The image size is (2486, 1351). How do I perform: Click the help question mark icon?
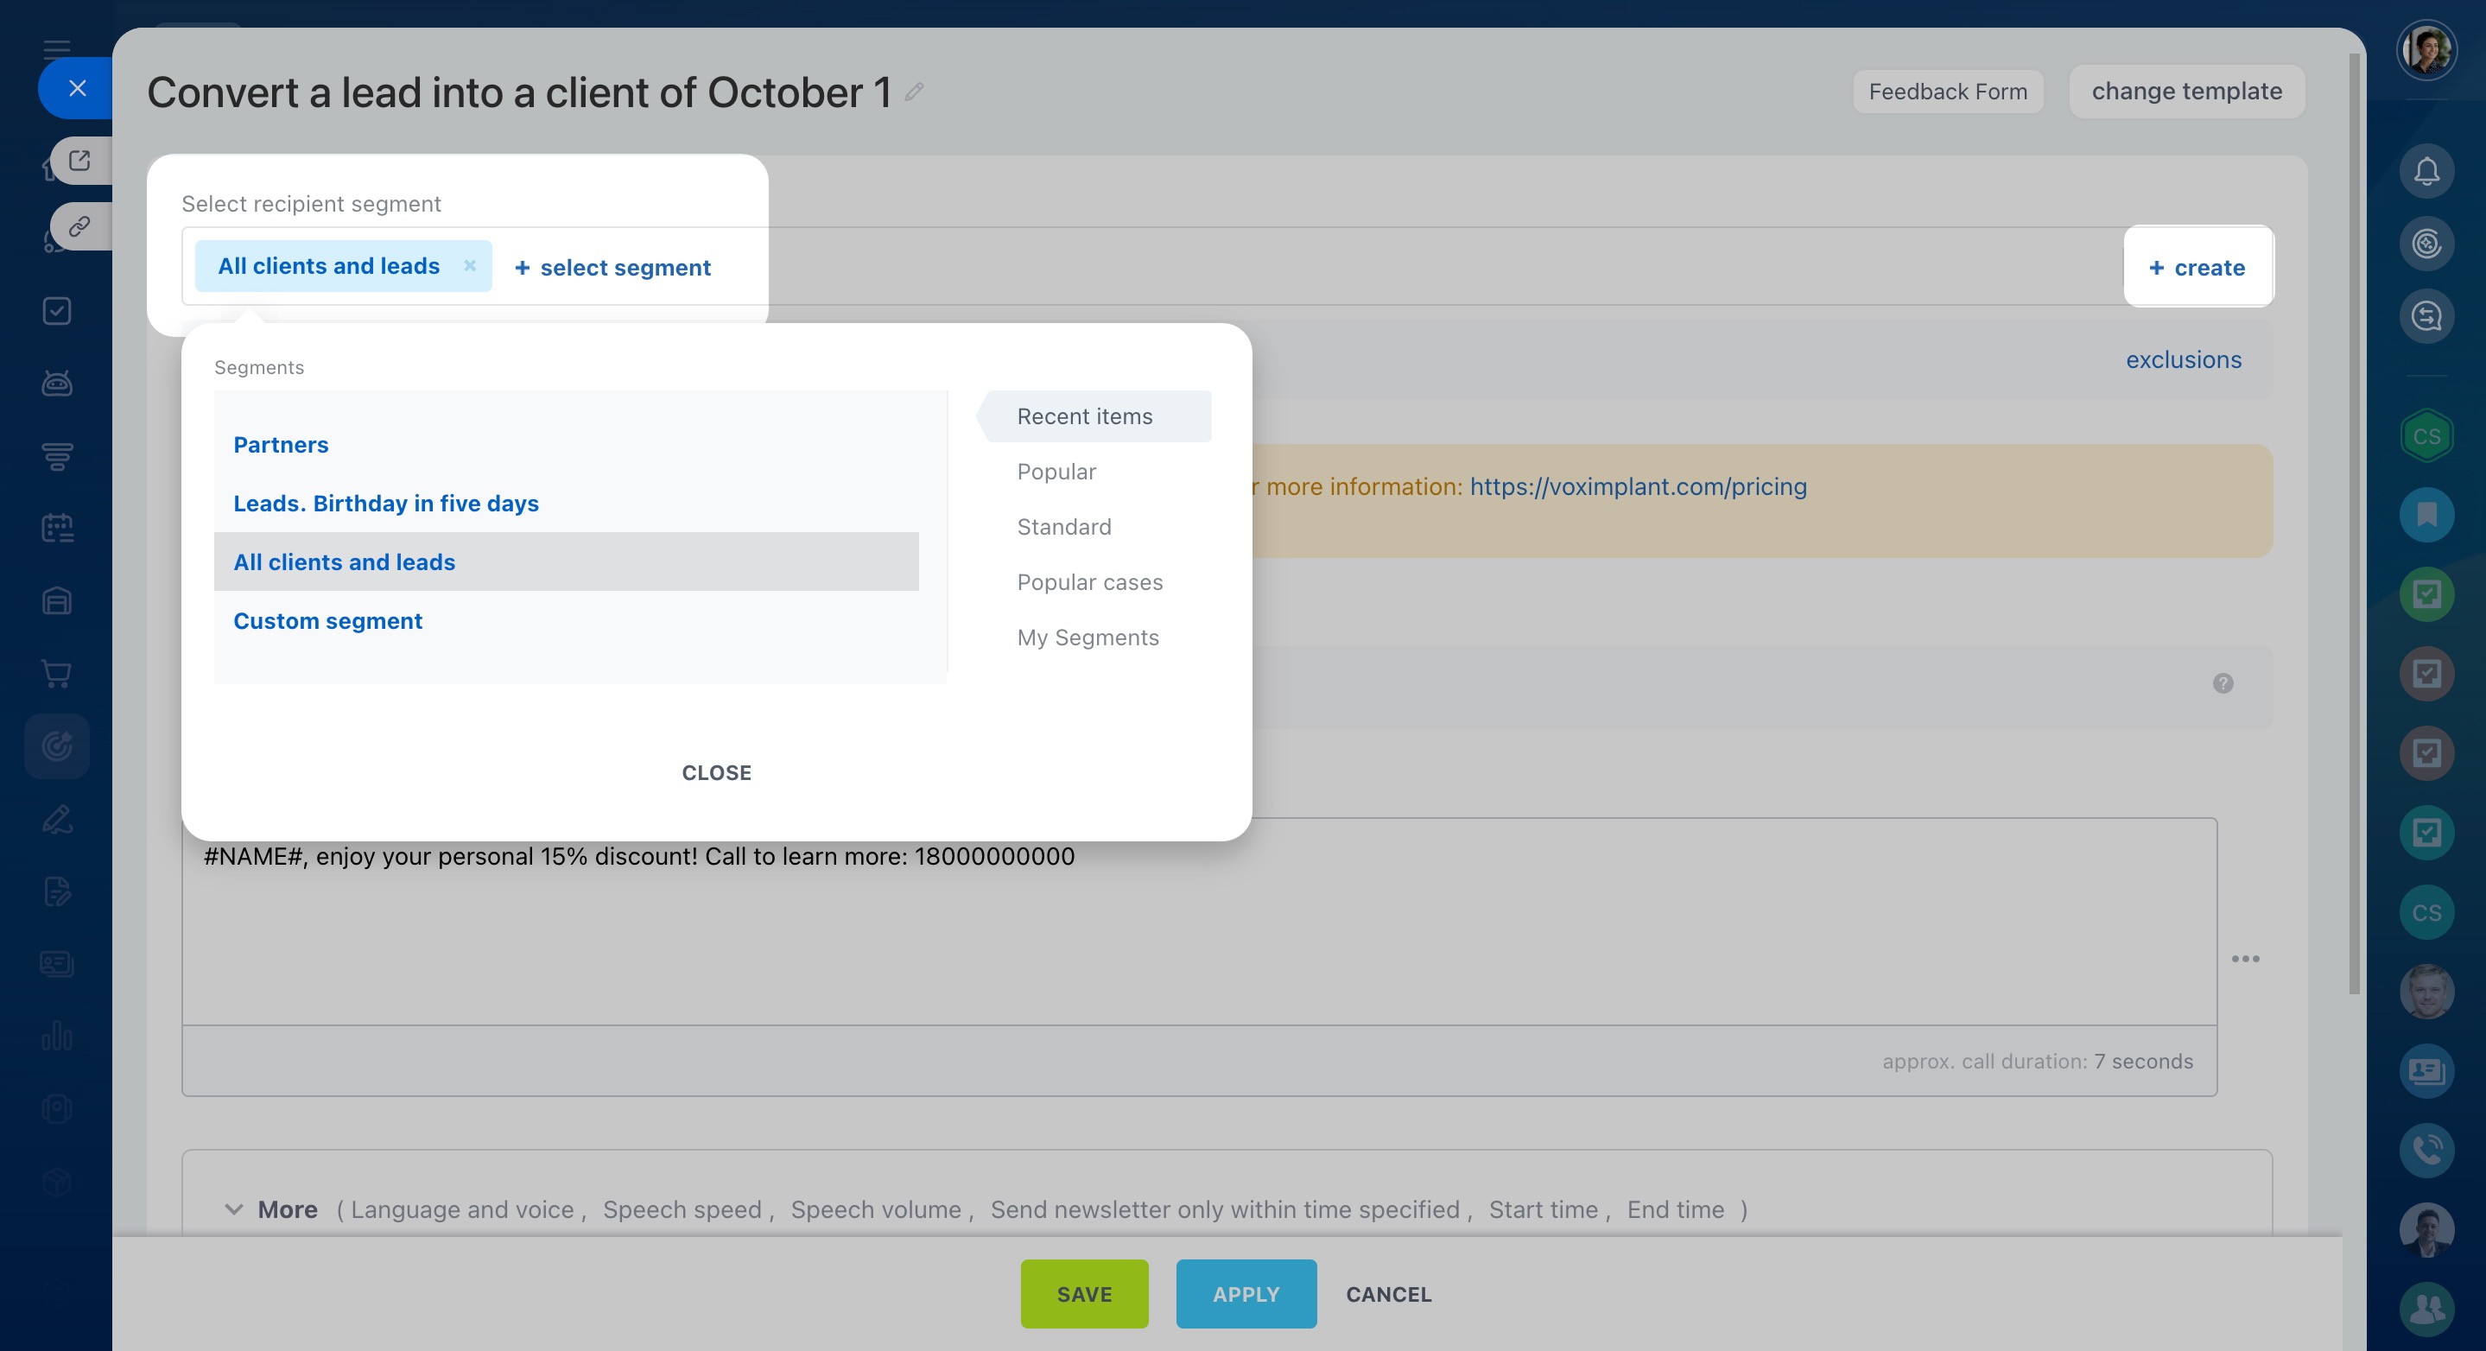2223,683
